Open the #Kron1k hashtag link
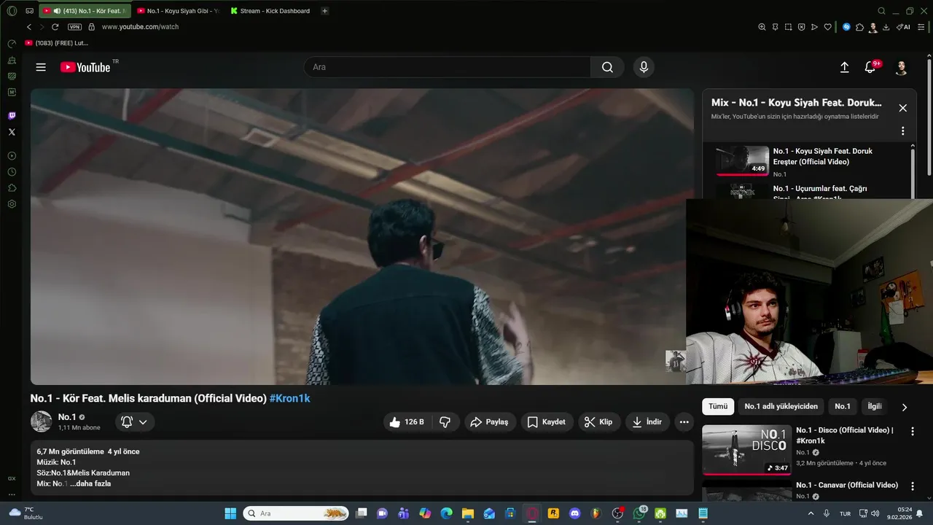Viewport: 933px width, 525px height. pyautogui.click(x=290, y=399)
